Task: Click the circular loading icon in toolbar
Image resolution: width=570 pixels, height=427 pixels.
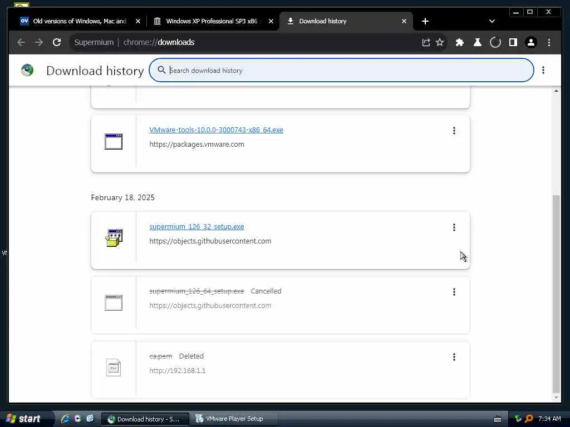Action: pyautogui.click(x=495, y=42)
